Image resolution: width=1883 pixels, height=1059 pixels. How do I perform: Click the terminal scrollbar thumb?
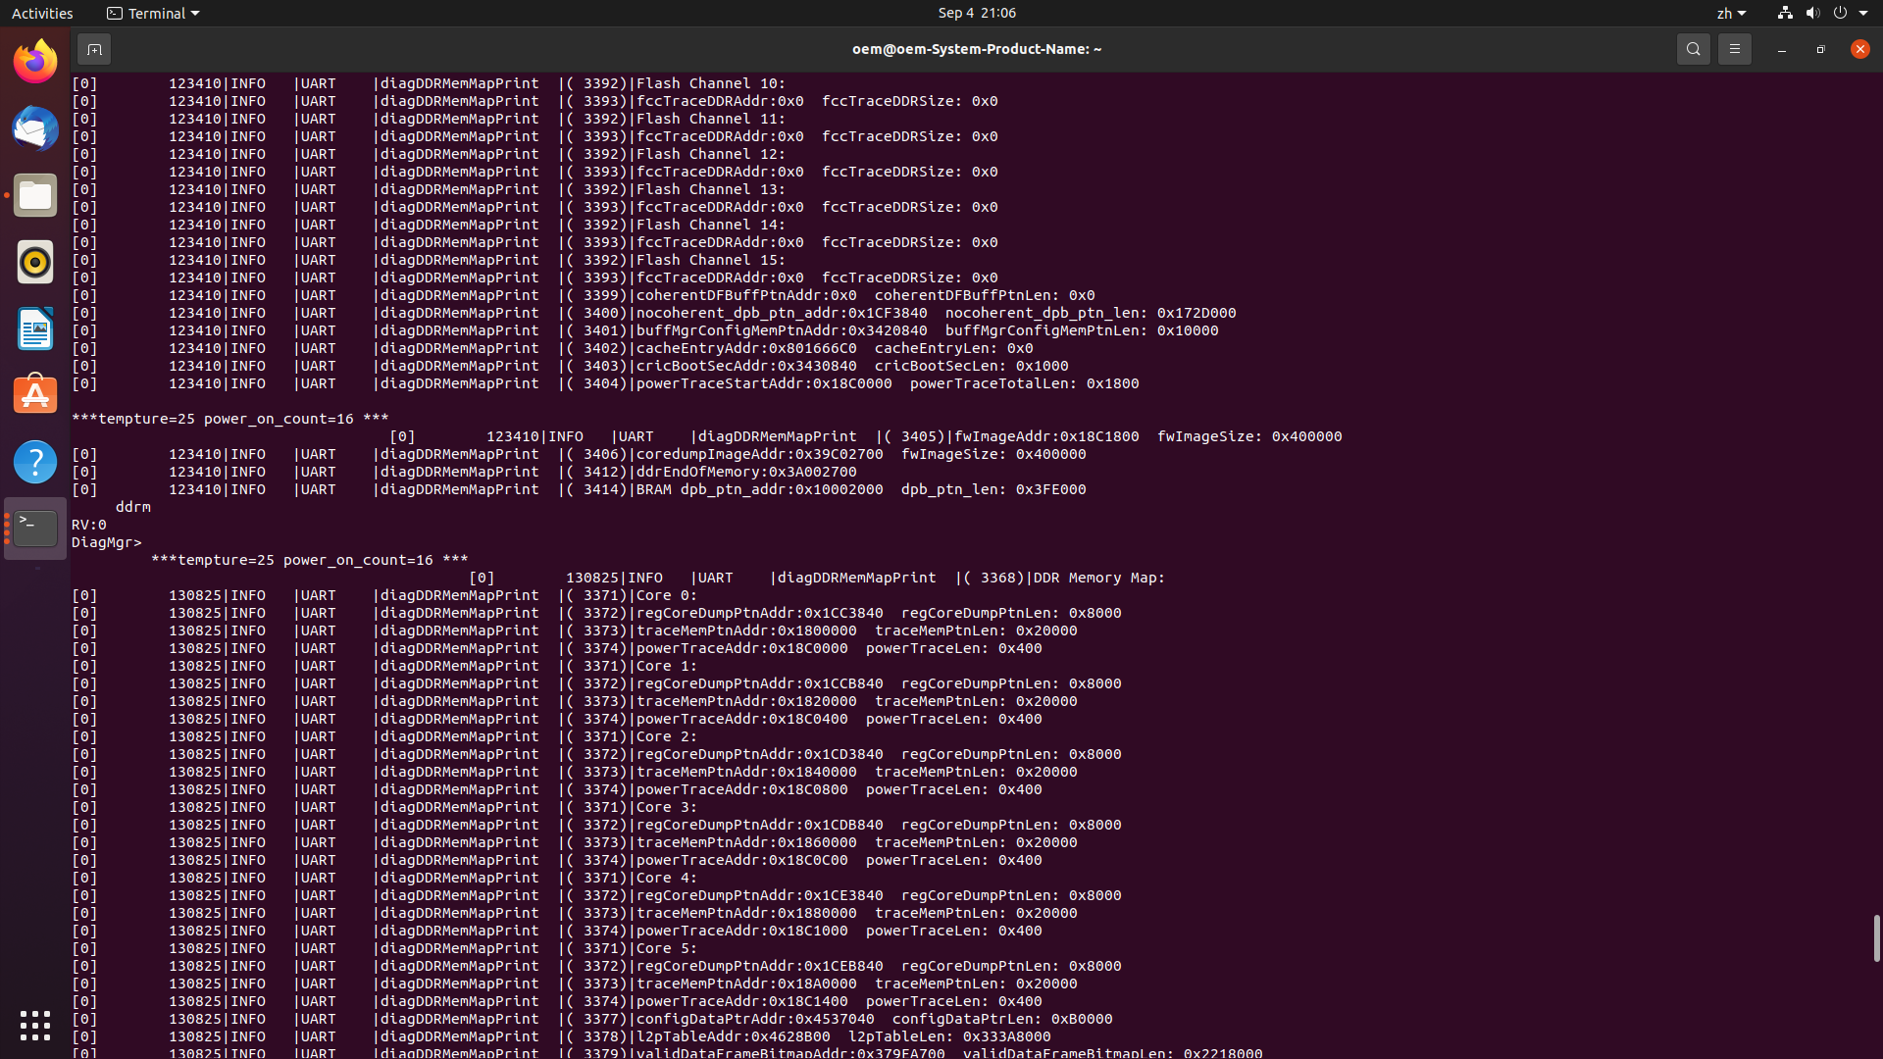coord(1876,938)
